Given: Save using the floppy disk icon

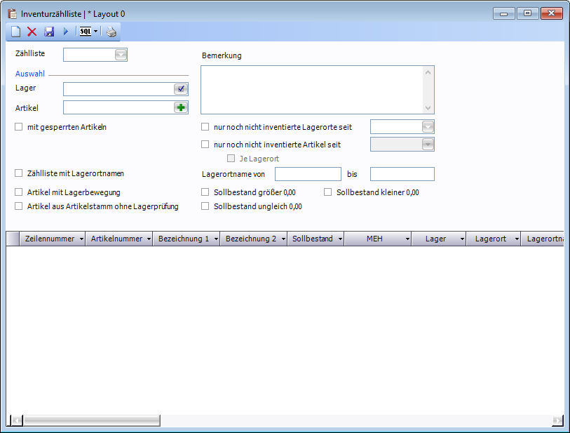Looking at the screenshot, I should coord(49,32).
